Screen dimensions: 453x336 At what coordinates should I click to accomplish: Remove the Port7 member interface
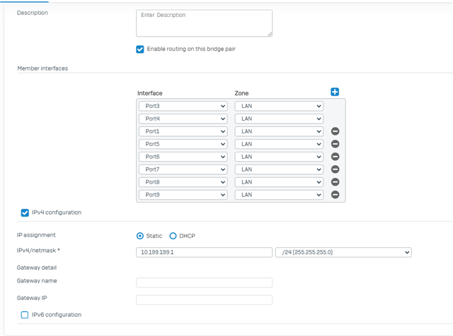pyautogui.click(x=335, y=169)
